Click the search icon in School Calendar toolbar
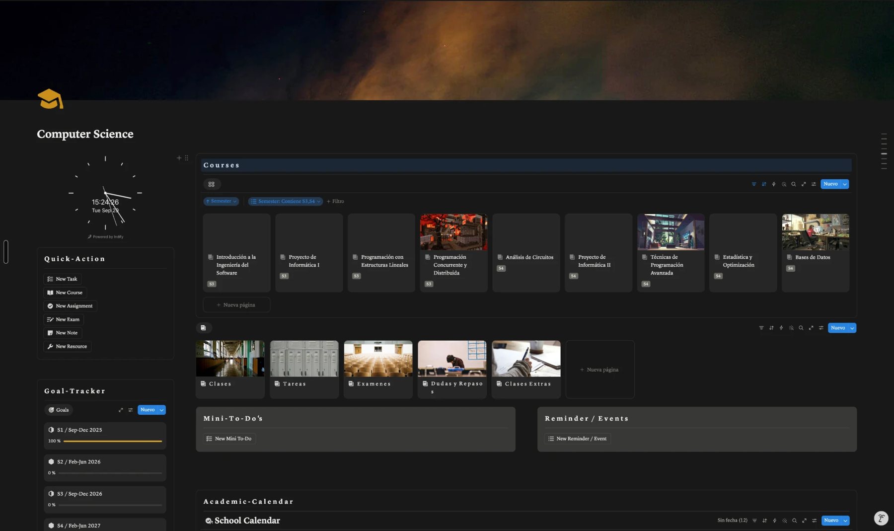 [x=794, y=521]
